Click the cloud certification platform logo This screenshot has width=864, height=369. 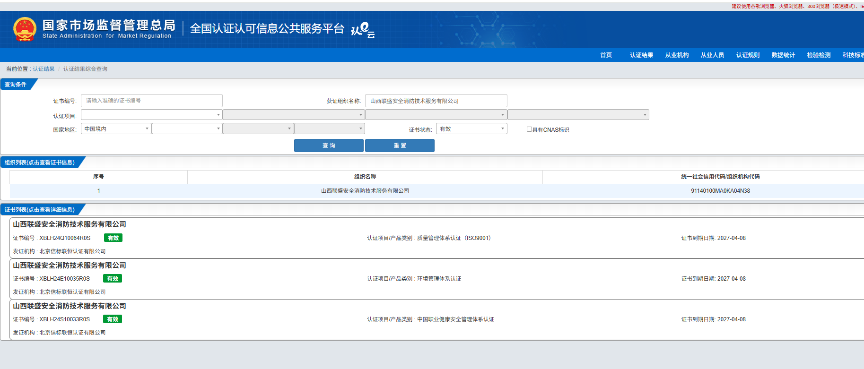pyautogui.click(x=363, y=30)
